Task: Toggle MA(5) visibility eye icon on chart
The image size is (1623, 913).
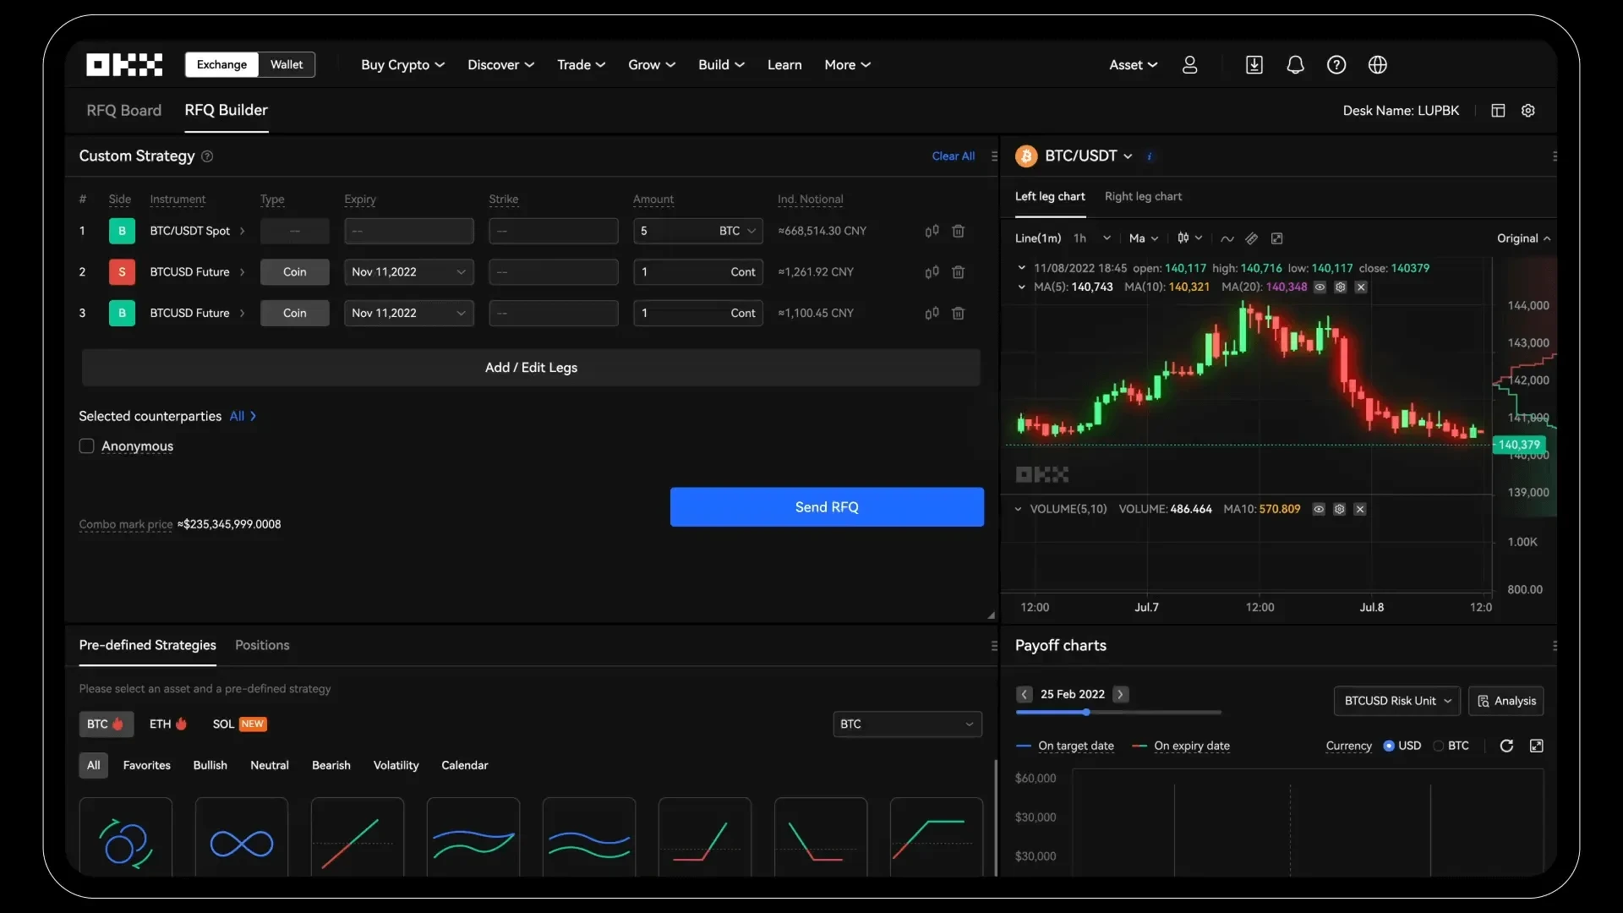Action: click(1320, 287)
